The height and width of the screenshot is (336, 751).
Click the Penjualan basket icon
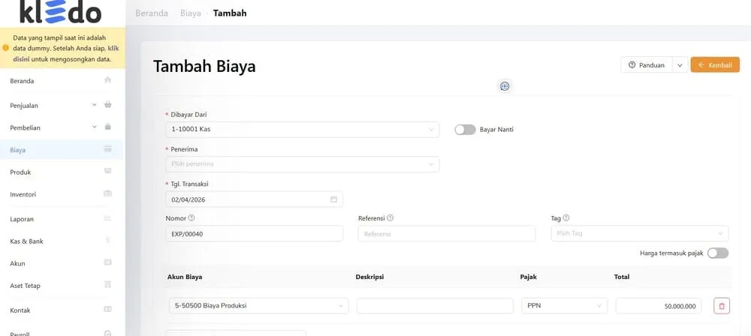[x=107, y=104]
